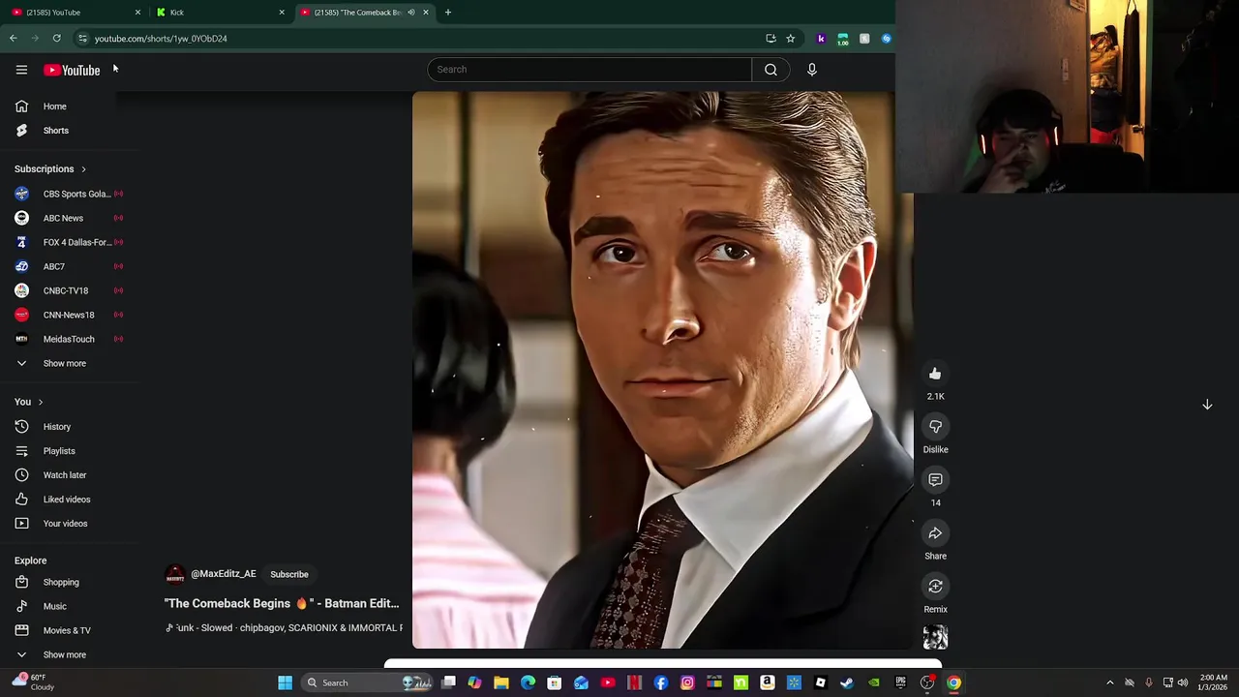Open the Short's comments showing 14
The image size is (1239, 697).
[935, 480]
